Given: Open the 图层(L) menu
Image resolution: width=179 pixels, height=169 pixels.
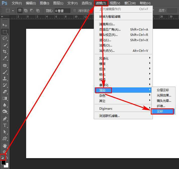Looking at the screenshot, I should (x=58, y=3).
